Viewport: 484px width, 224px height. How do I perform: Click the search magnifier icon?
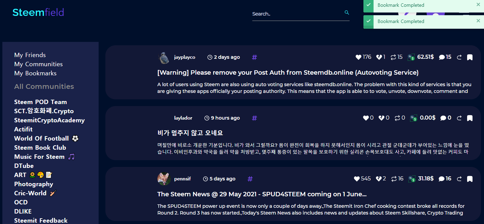tap(347, 13)
